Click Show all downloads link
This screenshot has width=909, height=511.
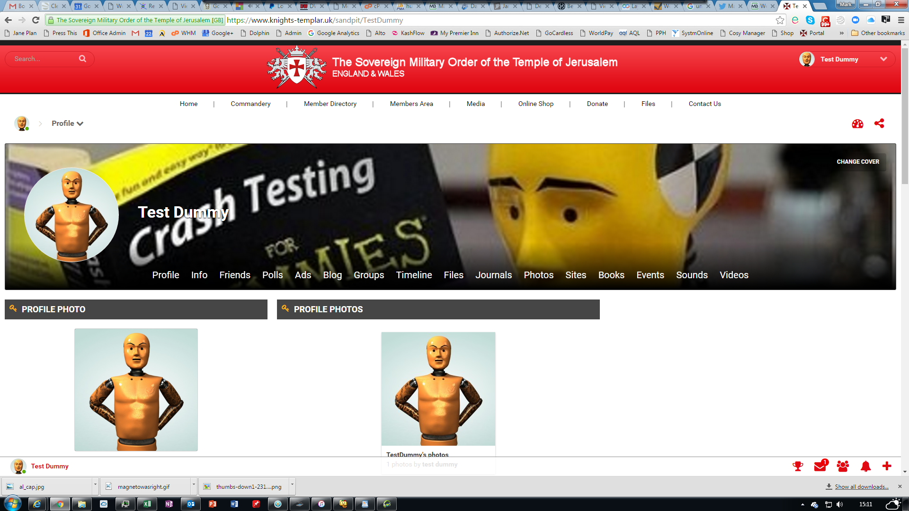coord(861,487)
